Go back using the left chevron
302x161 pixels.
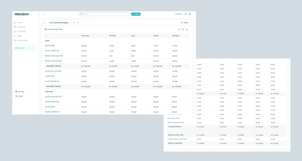click(x=44, y=23)
